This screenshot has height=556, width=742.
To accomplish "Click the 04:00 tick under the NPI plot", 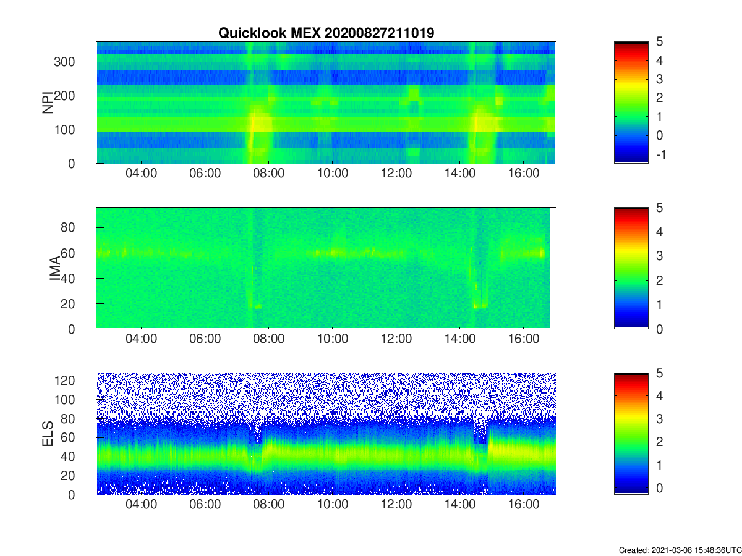I will coord(142,174).
